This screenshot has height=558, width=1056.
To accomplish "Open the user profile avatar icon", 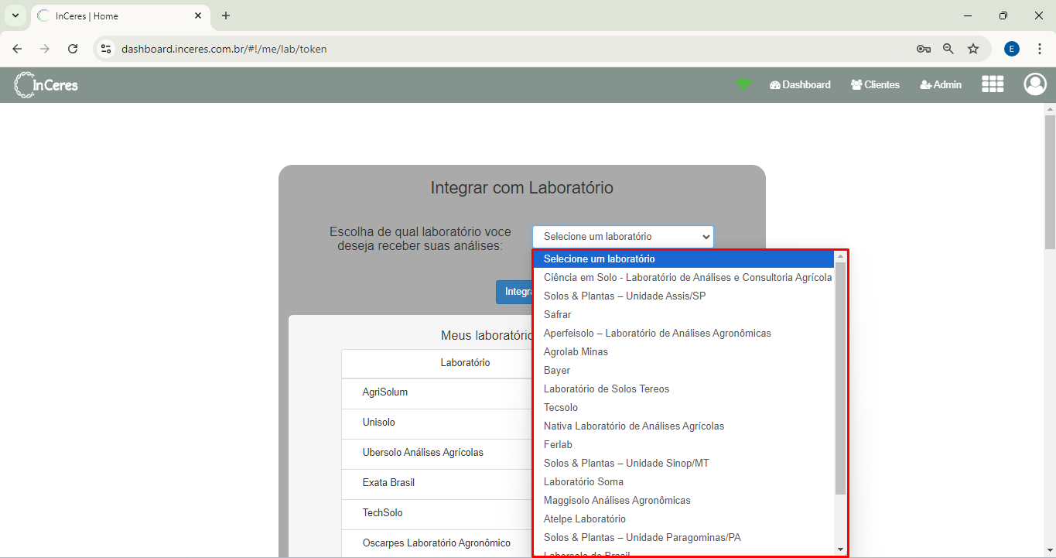I will (x=1035, y=84).
